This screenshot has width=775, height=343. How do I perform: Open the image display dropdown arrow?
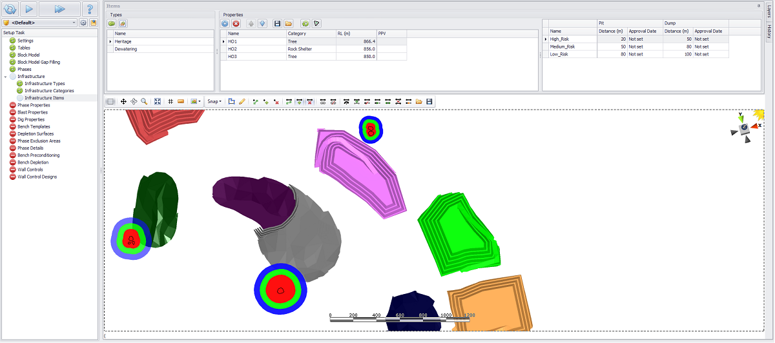(x=200, y=101)
